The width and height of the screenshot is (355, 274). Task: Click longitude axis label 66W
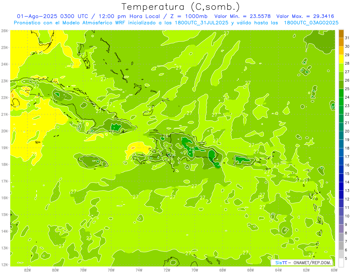coord(251,270)
